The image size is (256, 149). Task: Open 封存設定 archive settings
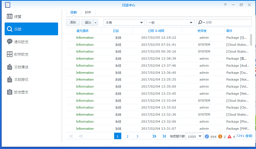(31, 54)
